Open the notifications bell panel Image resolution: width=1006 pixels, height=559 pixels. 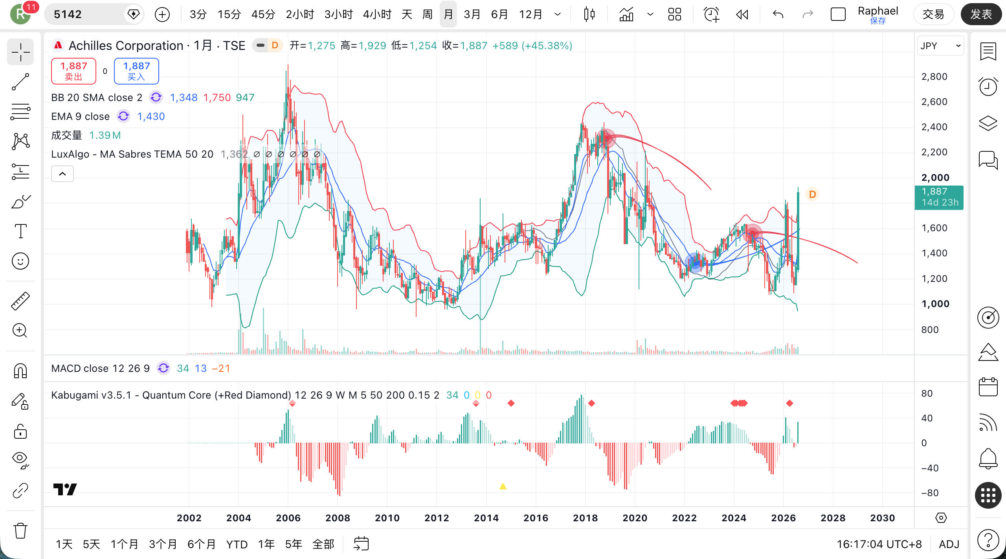[988, 458]
